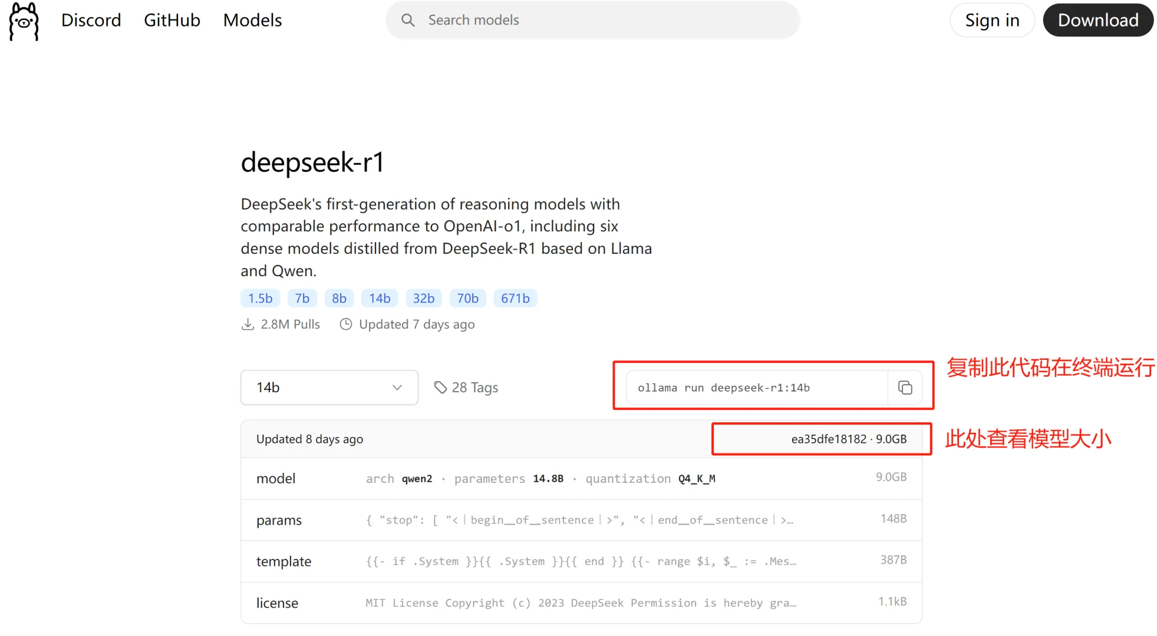1157x636 pixels.
Task: Select the 1.5b size tag
Action: pyautogui.click(x=260, y=299)
